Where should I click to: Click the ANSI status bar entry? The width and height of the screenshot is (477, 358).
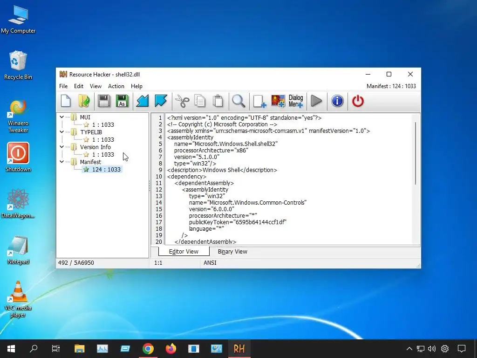pyautogui.click(x=210, y=263)
